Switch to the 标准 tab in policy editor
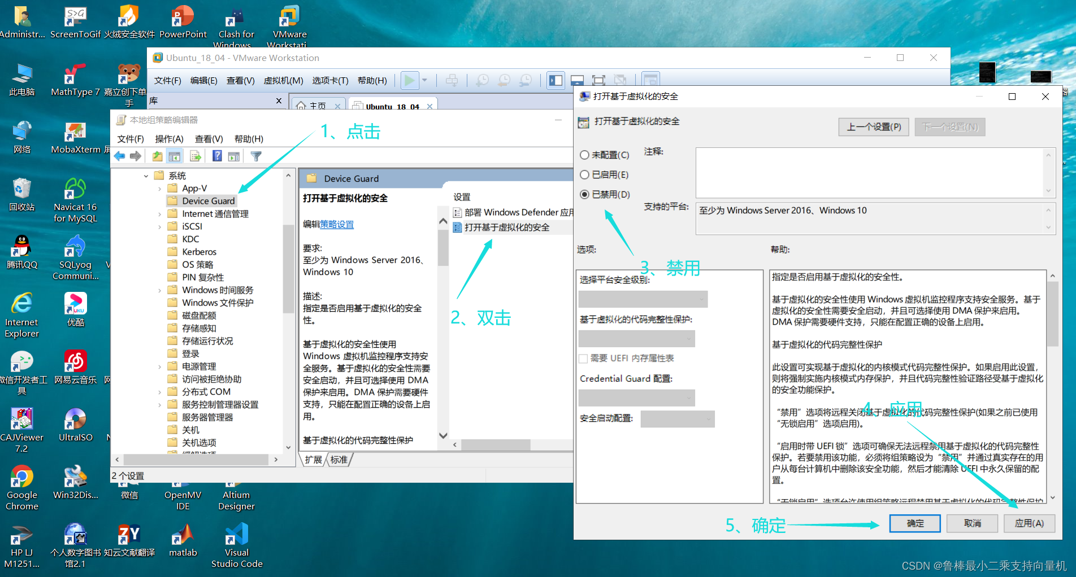The image size is (1076, 577). pyautogui.click(x=339, y=460)
